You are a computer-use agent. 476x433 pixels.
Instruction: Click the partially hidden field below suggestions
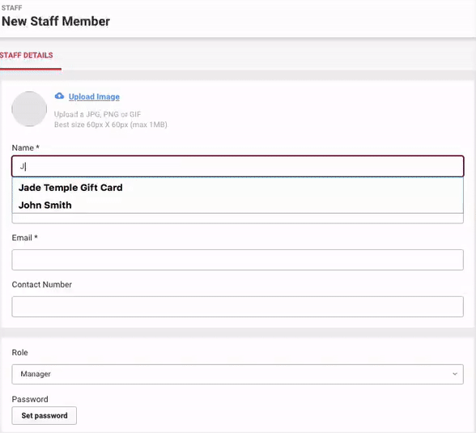coord(238,219)
